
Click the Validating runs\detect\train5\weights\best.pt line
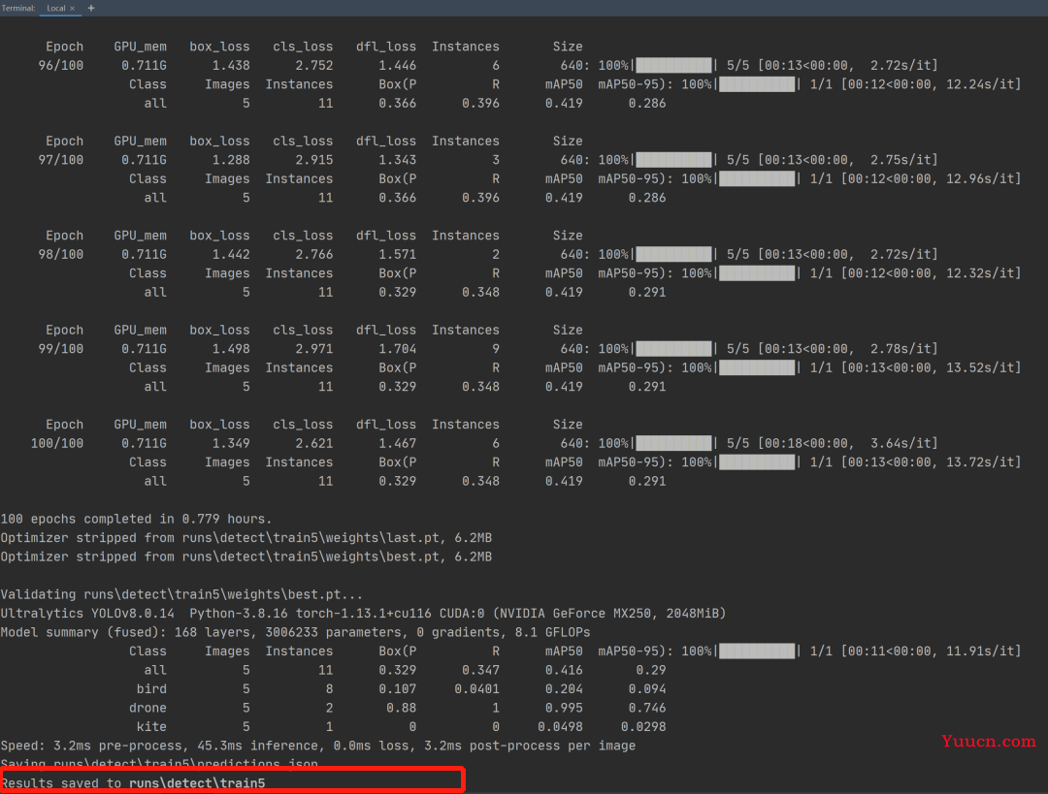(x=181, y=594)
